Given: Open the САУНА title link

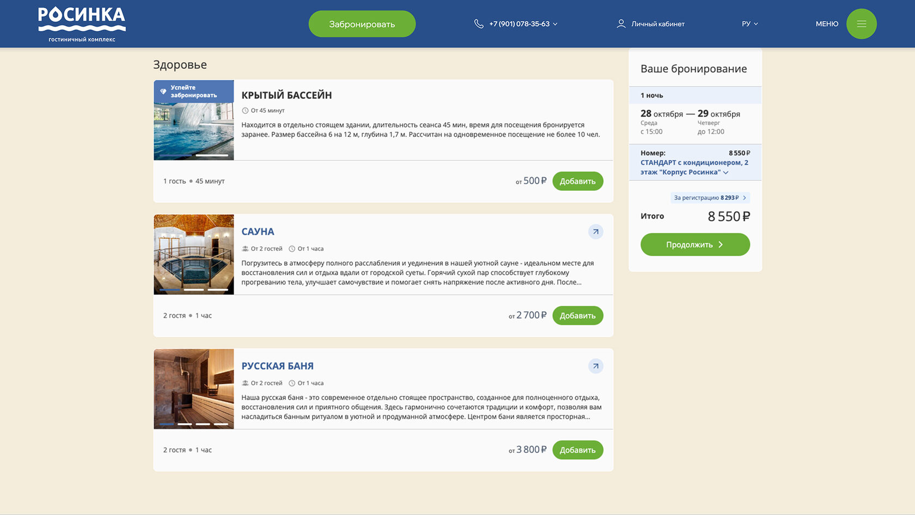Looking at the screenshot, I should pyautogui.click(x=258, y=232).
